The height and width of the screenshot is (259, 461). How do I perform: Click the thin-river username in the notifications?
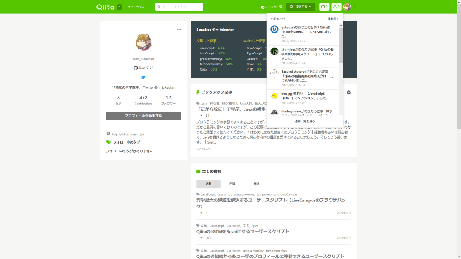(x=289, y=49)
